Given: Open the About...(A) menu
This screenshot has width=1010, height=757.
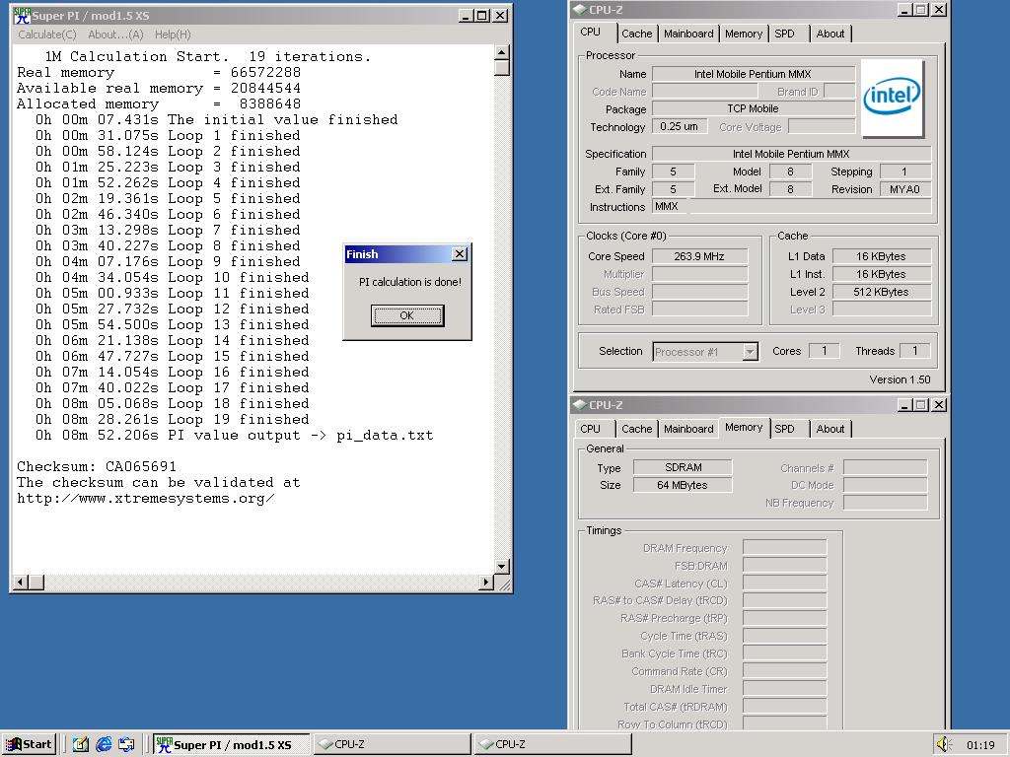Looking at the screenshot, I should (116, 34).
